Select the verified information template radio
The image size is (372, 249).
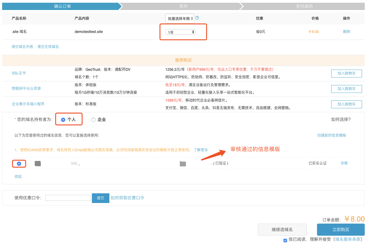(x=19, y=163)
